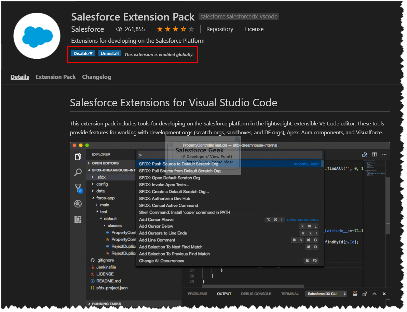Open the Repository link
Image resolution: width=407 pixels, height=312 pixels.
coord(219,29)
